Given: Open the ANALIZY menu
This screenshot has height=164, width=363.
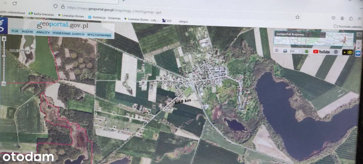Looking at the screenshot, I should coord(43,33).
